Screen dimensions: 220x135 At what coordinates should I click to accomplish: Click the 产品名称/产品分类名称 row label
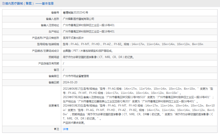tap(45, 38)
